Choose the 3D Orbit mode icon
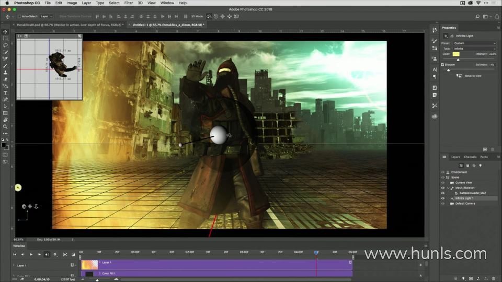 (x=209, y=16)
